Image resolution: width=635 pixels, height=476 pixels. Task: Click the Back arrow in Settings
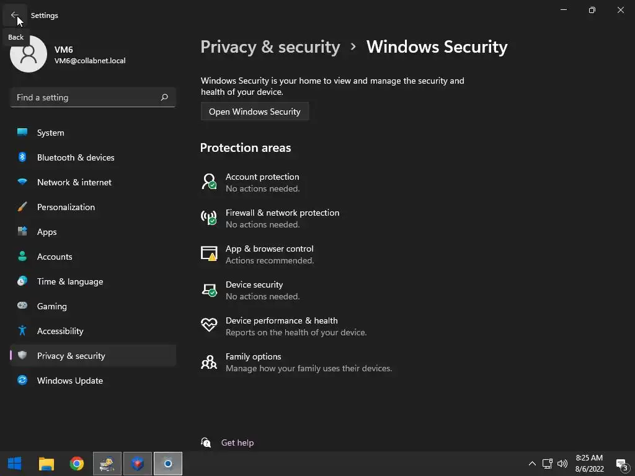[15, 15]
